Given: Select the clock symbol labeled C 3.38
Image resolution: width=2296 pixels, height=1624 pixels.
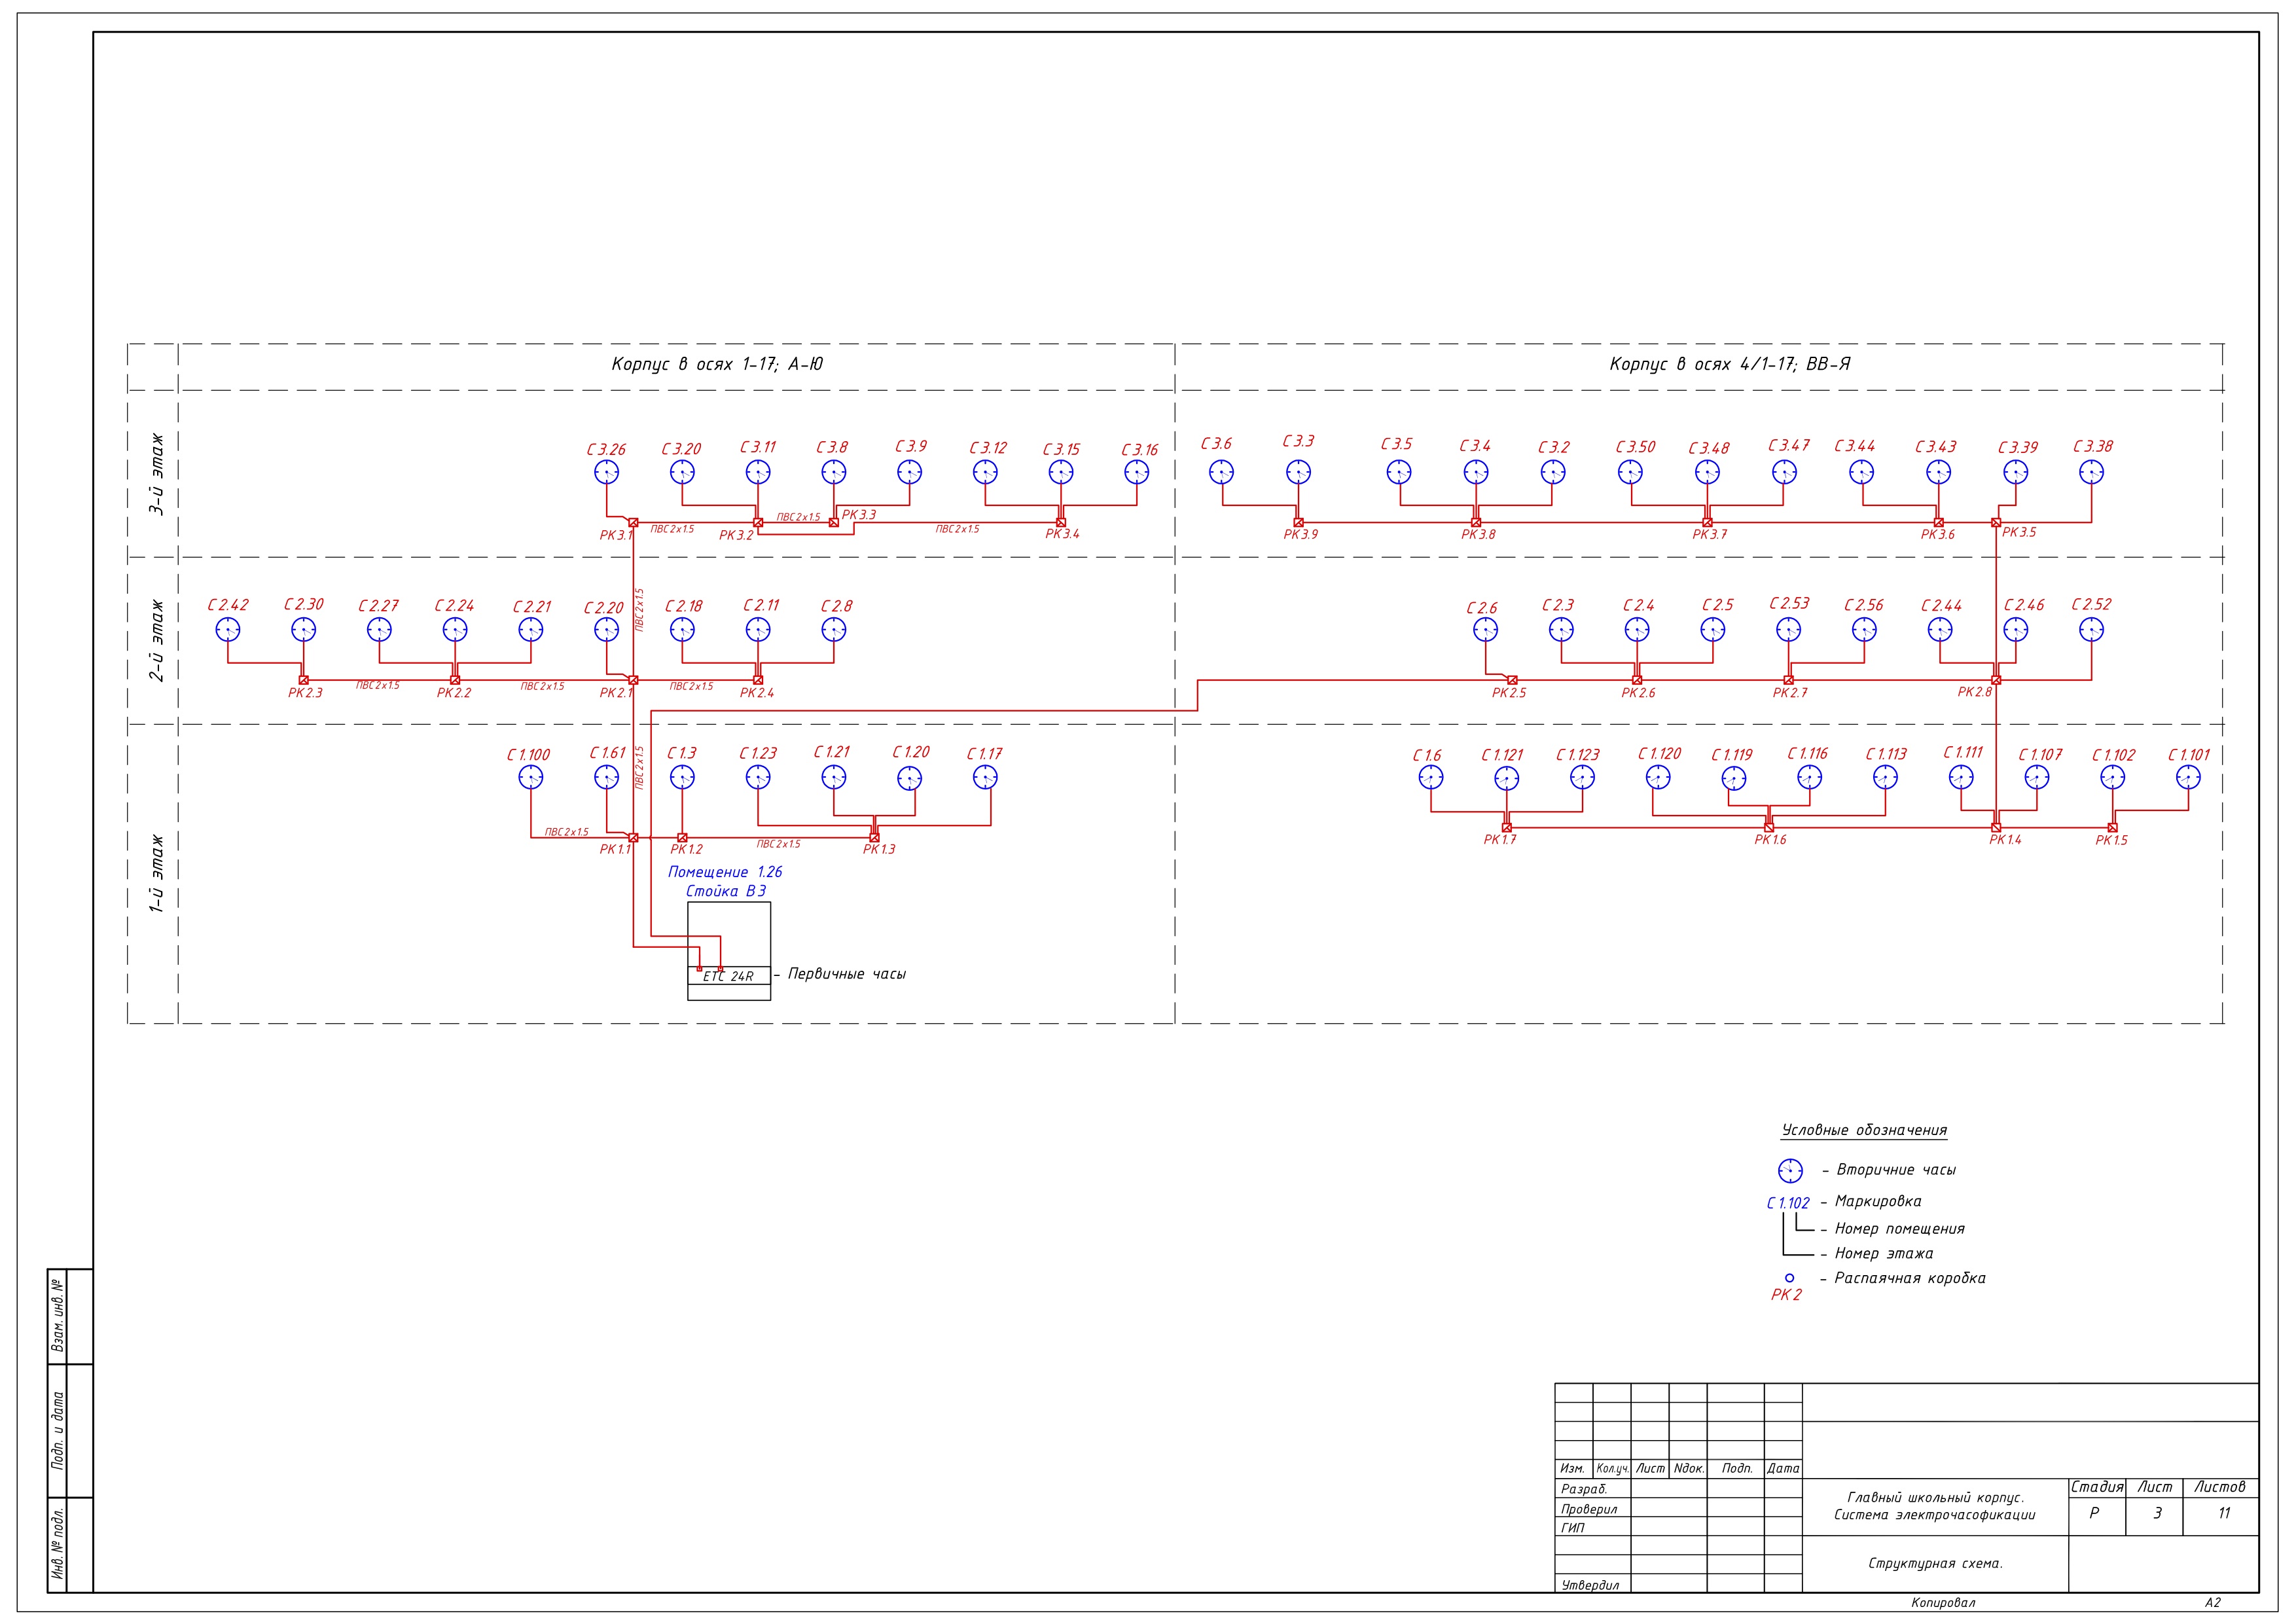Looking at the screenshot, I should point(2091,472).
